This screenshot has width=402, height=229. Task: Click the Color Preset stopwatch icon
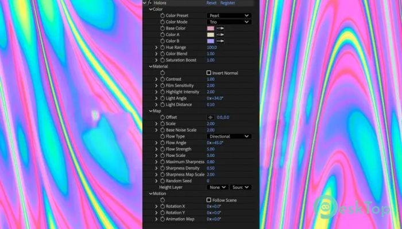tap(163, 15)
